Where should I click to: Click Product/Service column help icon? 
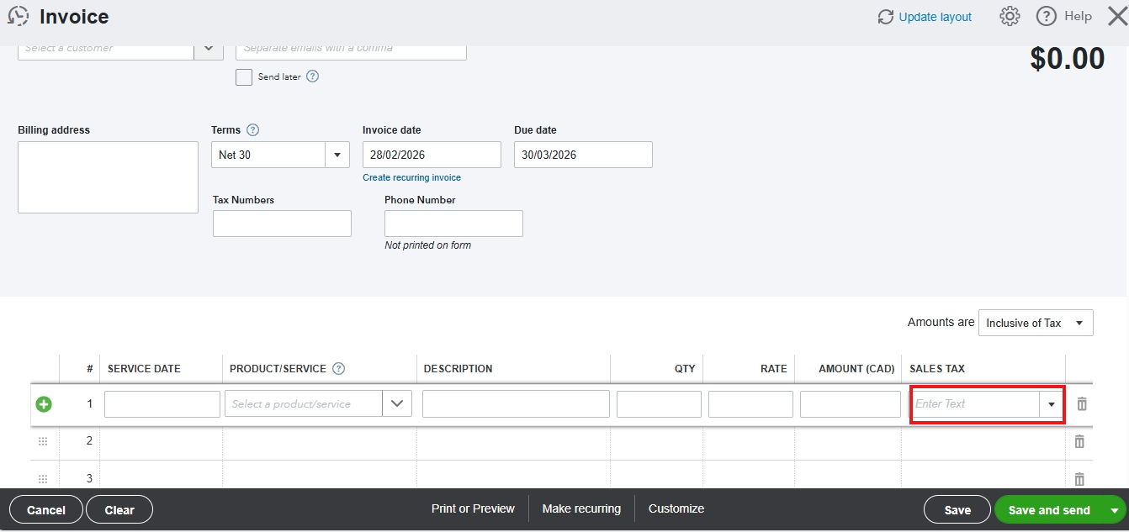(x=339, y=368)
